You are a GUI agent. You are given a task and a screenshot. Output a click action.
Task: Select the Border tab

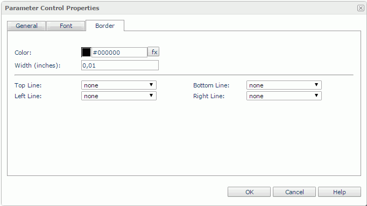coord(105,26)
